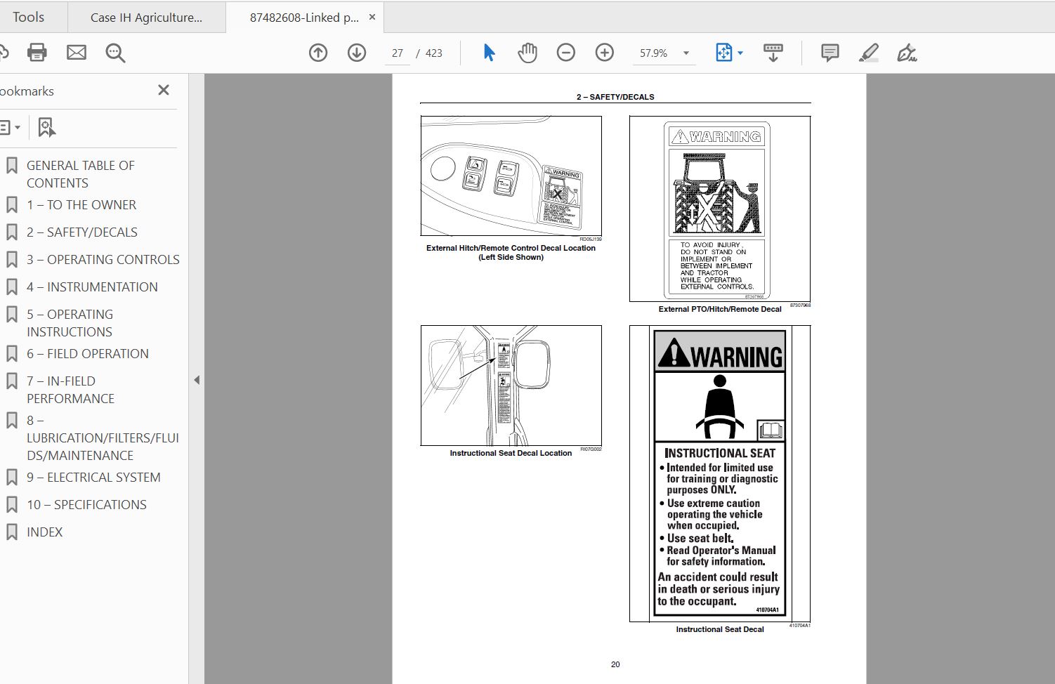The width and height of the screenshot is (1055, 684).
Task: Click the Print file icon
Action: [37, 53]
